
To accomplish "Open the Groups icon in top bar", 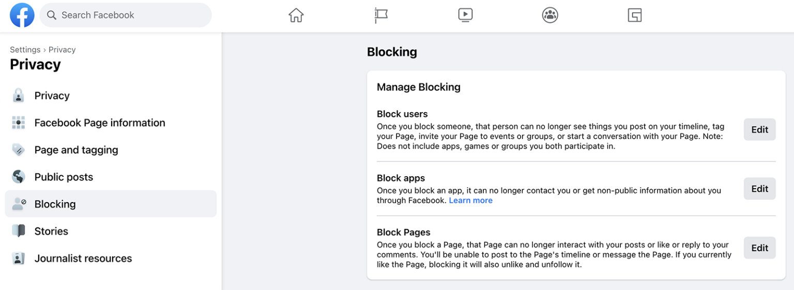I will coord(550,15).
